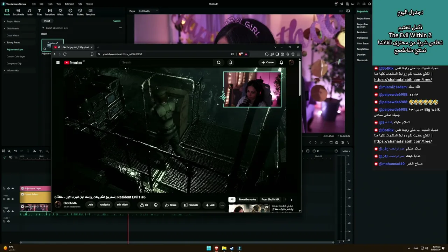
Task: Mute the Adjustment Layer track
Action: [9, 189]
